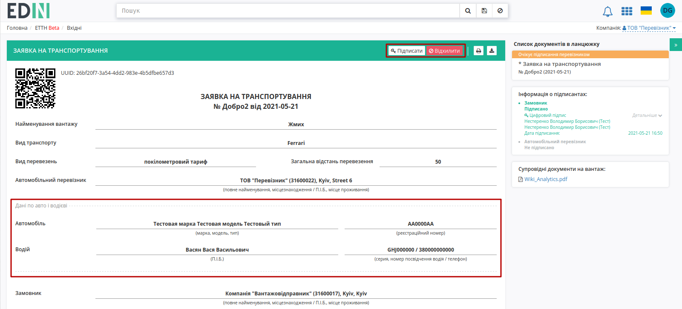Image resolution: width=682 pixels, height=309 pixels.
Task: Click the registration number AA0000AA
Action: coord(420,224)
